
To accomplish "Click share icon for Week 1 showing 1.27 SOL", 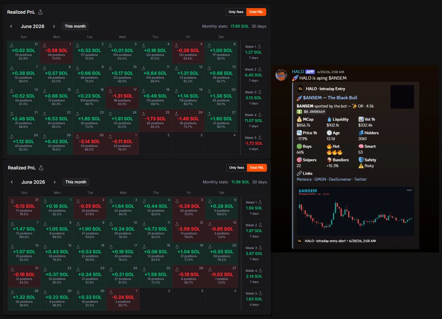I will [259, 47].
